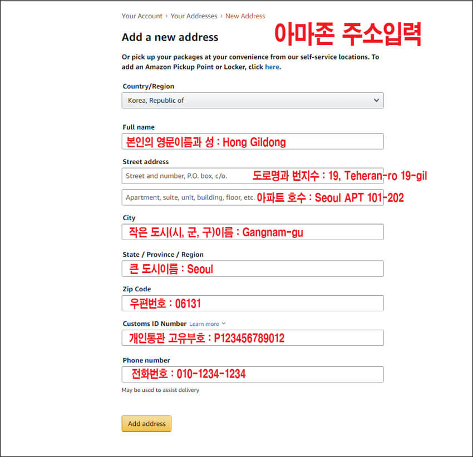Click the City input field
473x457 pixels.
pos(253,232)
